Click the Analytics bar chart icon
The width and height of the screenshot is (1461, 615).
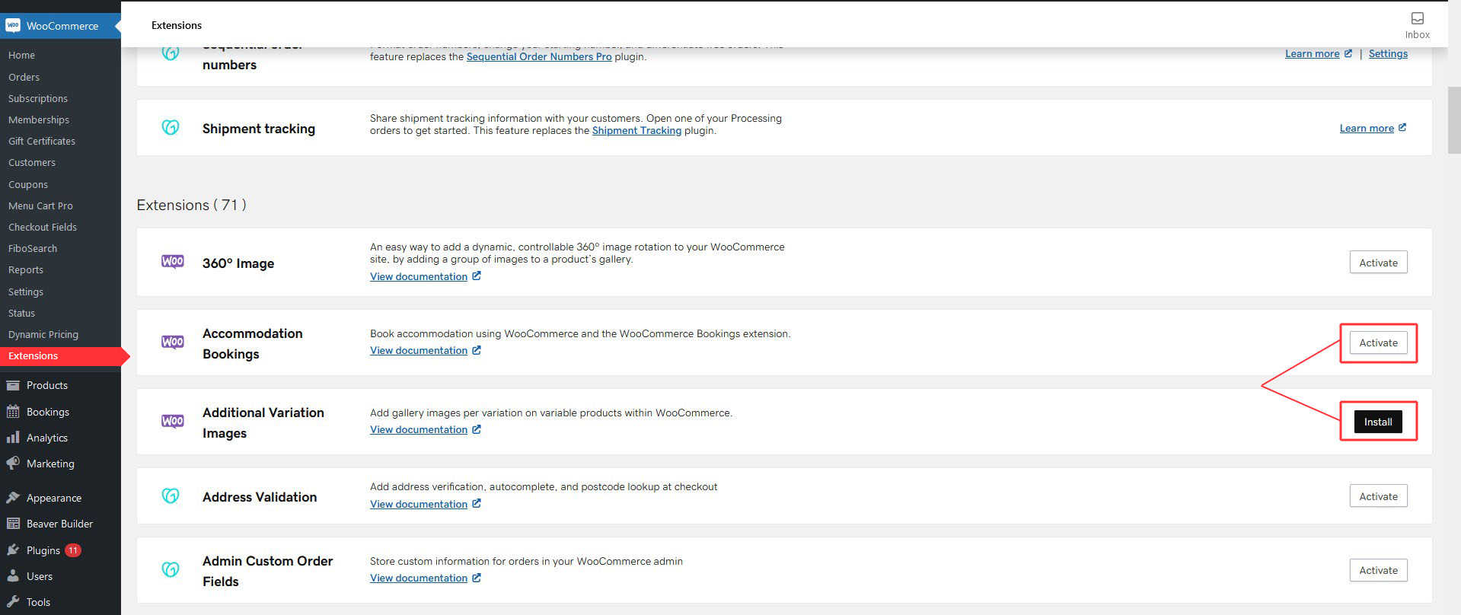(x=13, y=438)
